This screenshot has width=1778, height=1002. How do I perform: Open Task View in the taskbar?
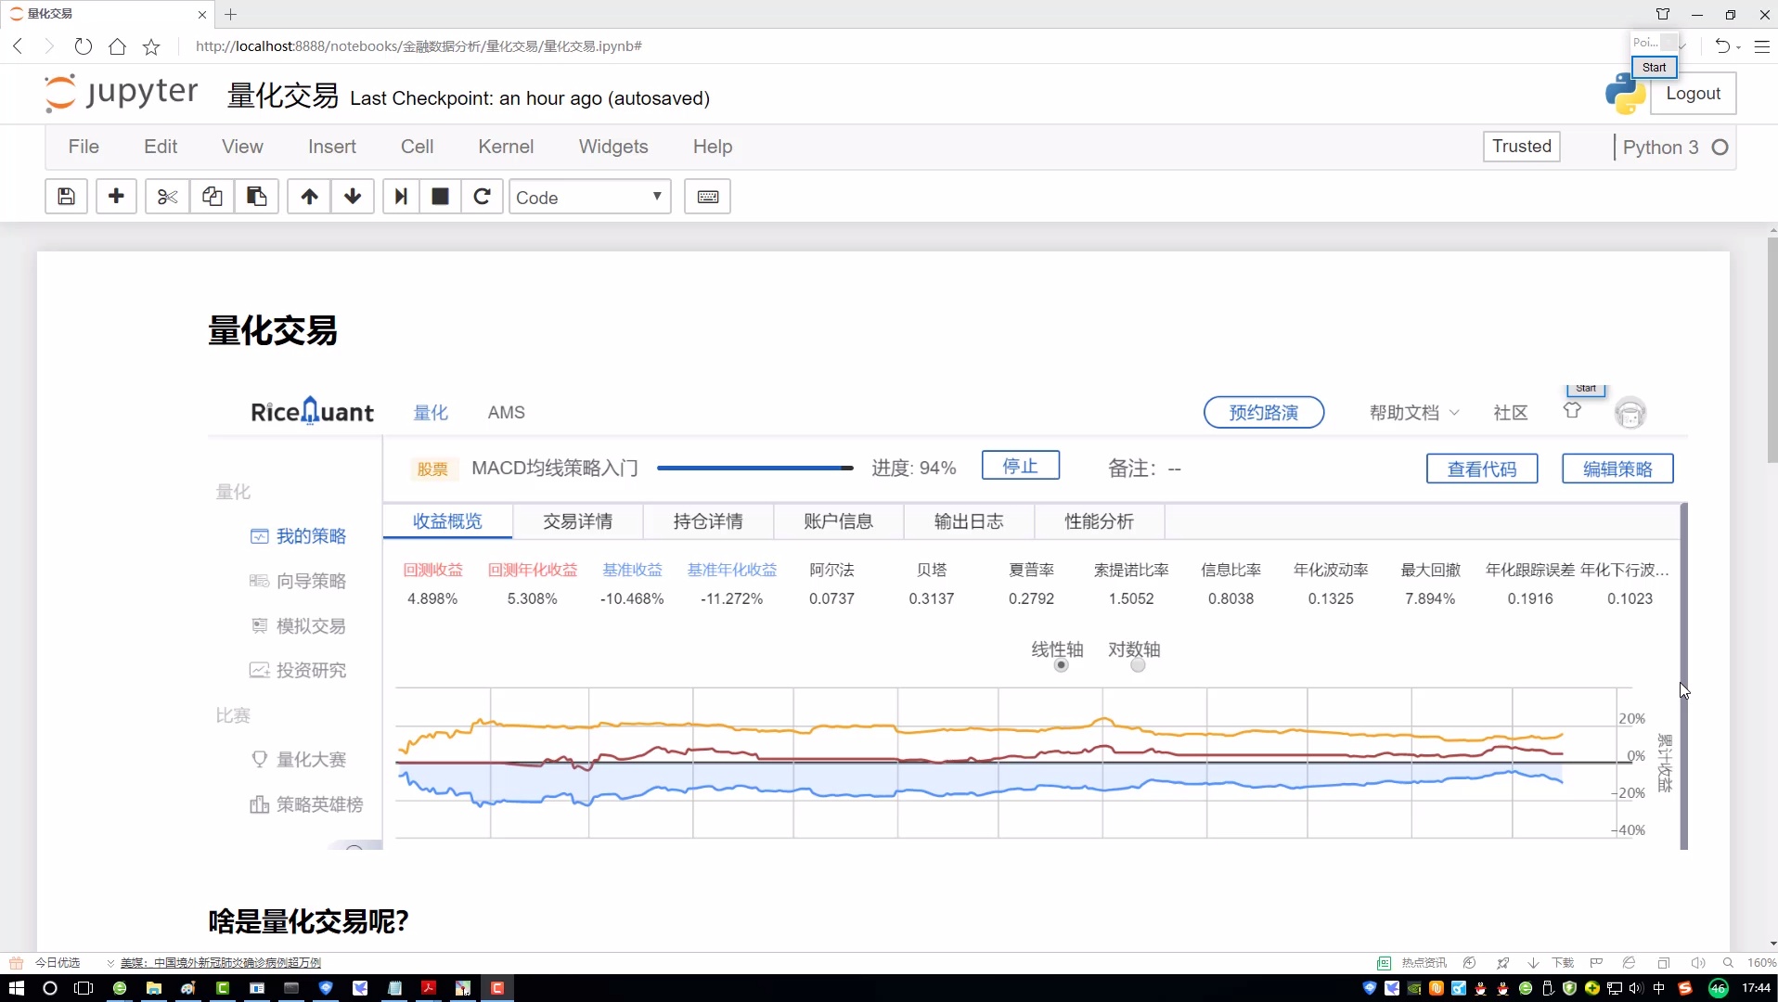84,988
